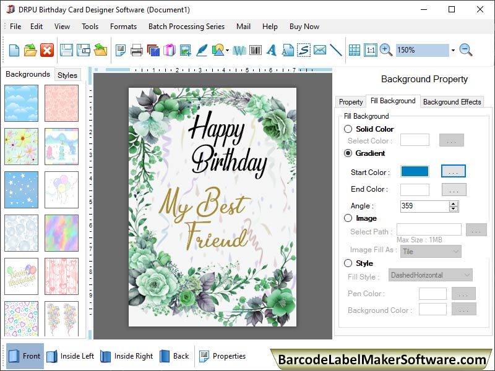Create a new document
Viewport: 495px width, 371px height.
click(13, 50)
